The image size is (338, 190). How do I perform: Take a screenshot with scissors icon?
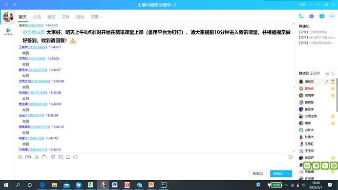[x=37, y=157]
